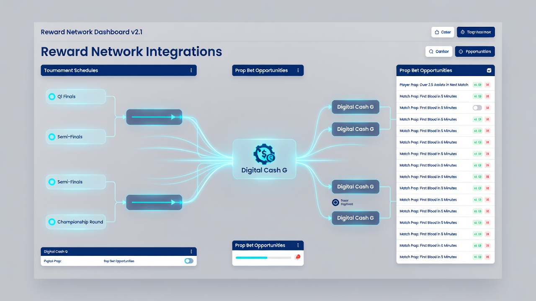The width and height of the screenshot is (536, 301).
Task: Open the Tournament Schedules kebab menu
Action: pos(191,70)
